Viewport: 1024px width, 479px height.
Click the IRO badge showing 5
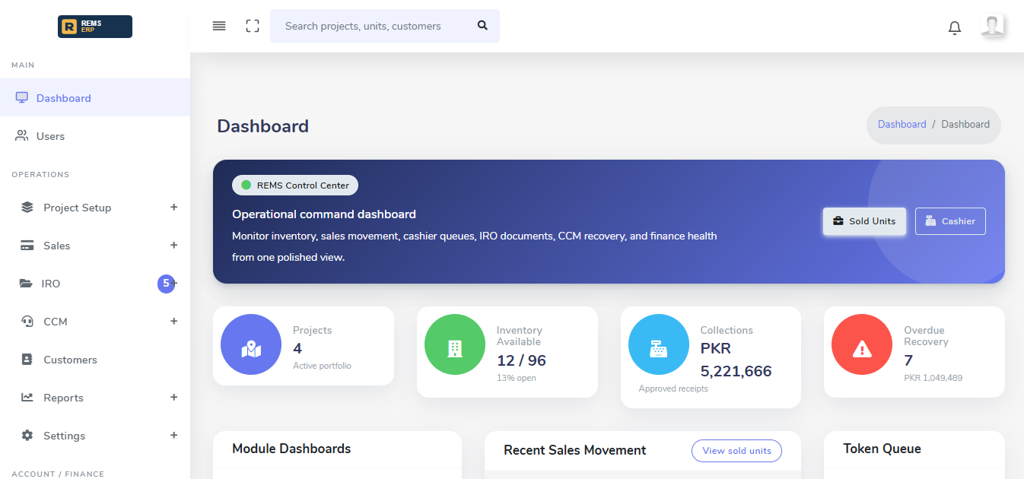click(x=166, y=284)
